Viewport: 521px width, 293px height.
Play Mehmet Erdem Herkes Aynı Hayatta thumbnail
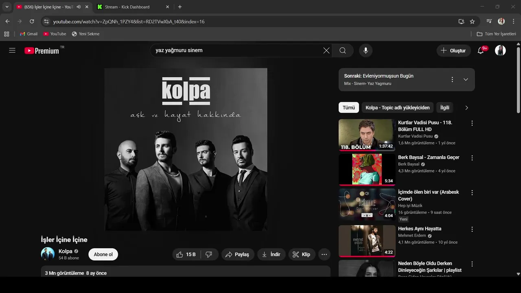pos(367,241)
